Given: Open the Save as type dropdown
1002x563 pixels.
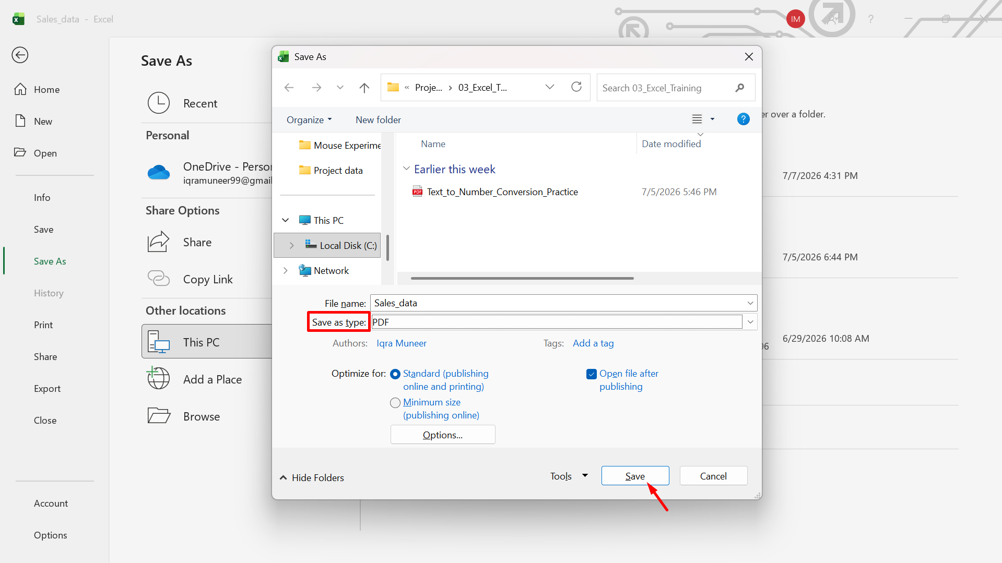Looking at the screenshot, I should pyautogui.click(x=750, y=322).
